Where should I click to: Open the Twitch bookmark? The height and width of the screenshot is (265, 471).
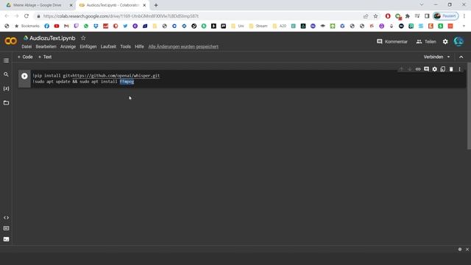[x=77, y=26]
